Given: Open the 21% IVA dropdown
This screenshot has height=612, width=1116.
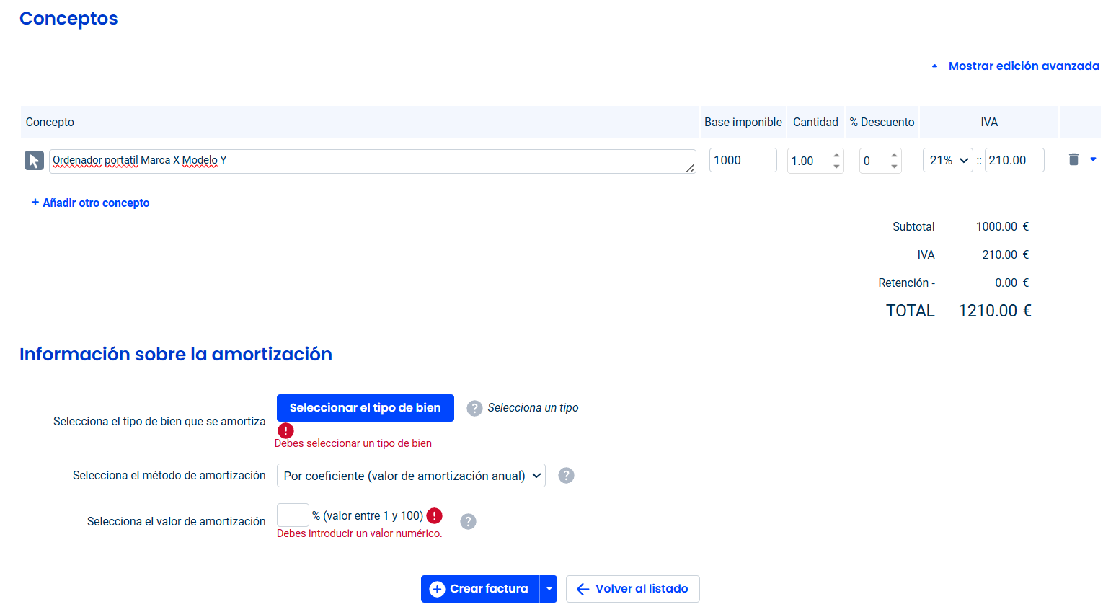Looking at the screenshot, I should pos(948,160).
